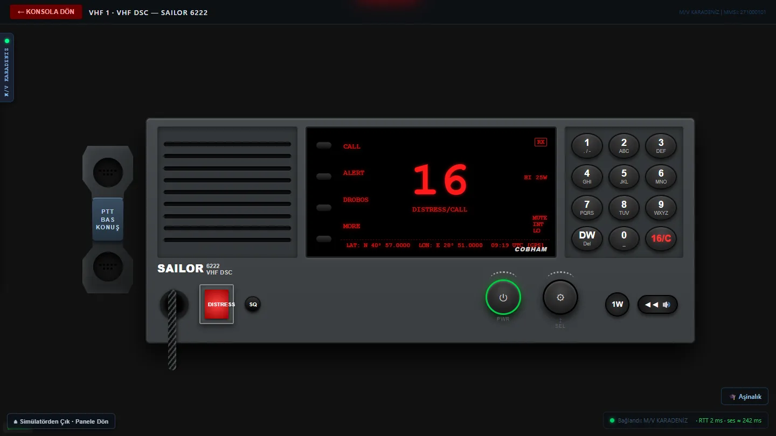
Task: Click the softkey beside MORE
Action: click(324, 239)
